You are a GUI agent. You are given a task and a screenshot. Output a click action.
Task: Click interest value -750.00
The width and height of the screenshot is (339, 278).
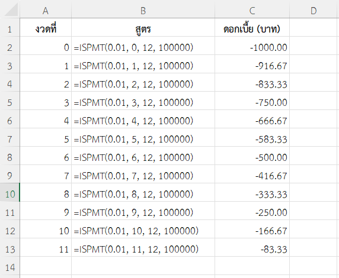click(x=252, y=101)
